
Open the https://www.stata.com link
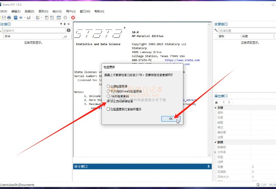click(182, 60)
